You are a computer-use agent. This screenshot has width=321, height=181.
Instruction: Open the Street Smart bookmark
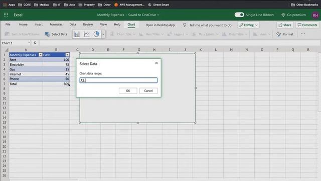[x=158, y=5]
